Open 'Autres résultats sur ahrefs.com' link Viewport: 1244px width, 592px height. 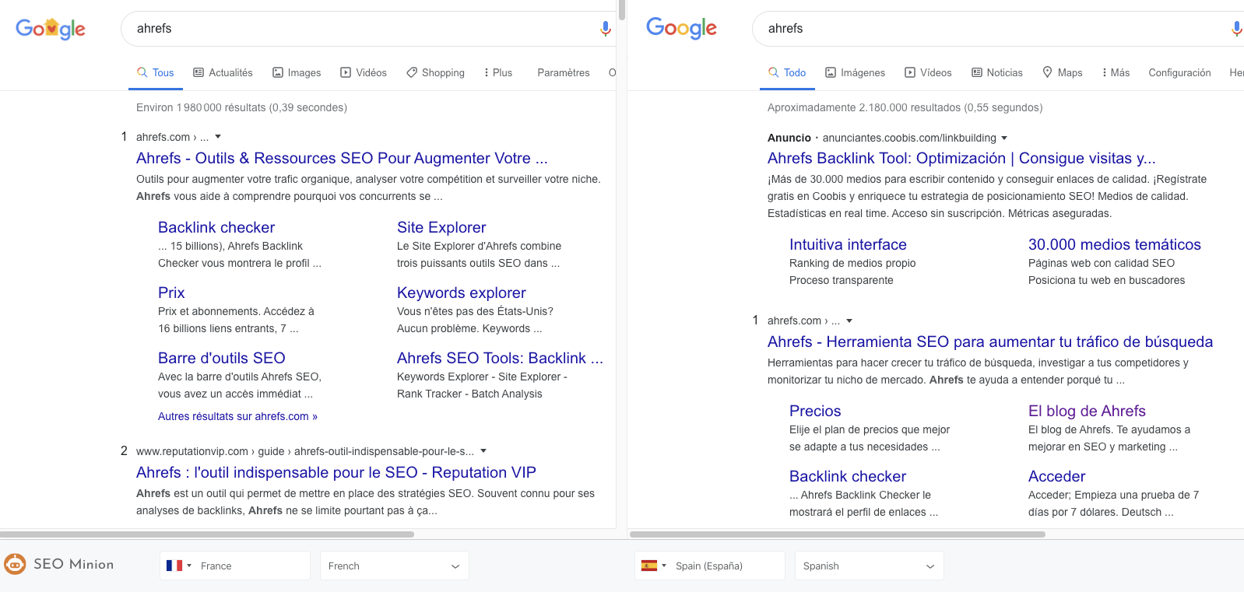click(237, 416)
